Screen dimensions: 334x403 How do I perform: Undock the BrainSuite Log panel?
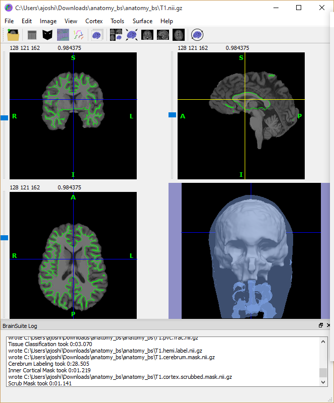pos(321,325)
